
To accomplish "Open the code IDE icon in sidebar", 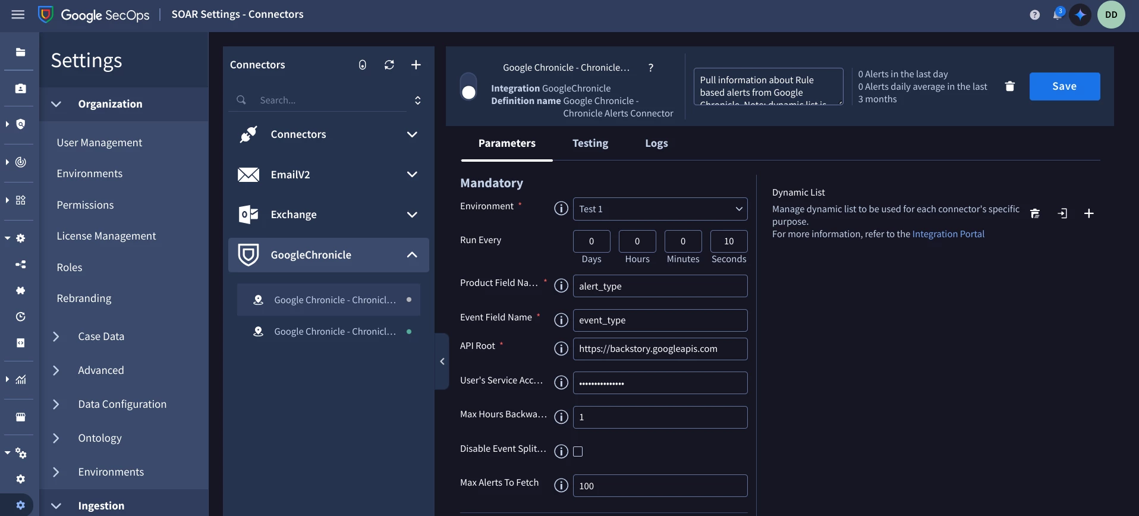I will [x=20, y=343].
